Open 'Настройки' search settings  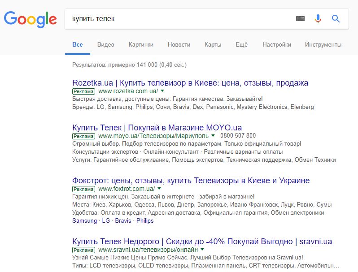277,45
